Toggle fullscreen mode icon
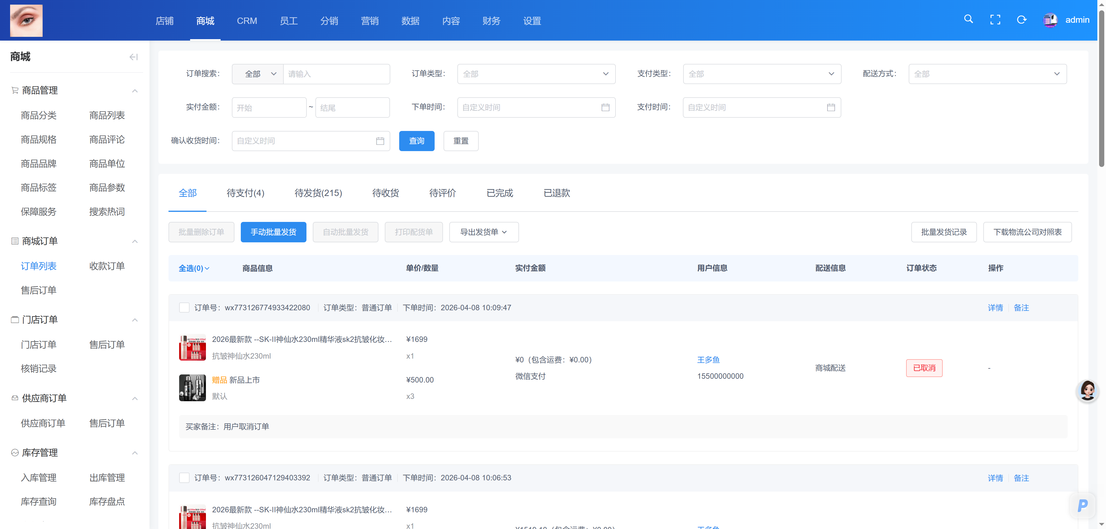 [995, 20]
